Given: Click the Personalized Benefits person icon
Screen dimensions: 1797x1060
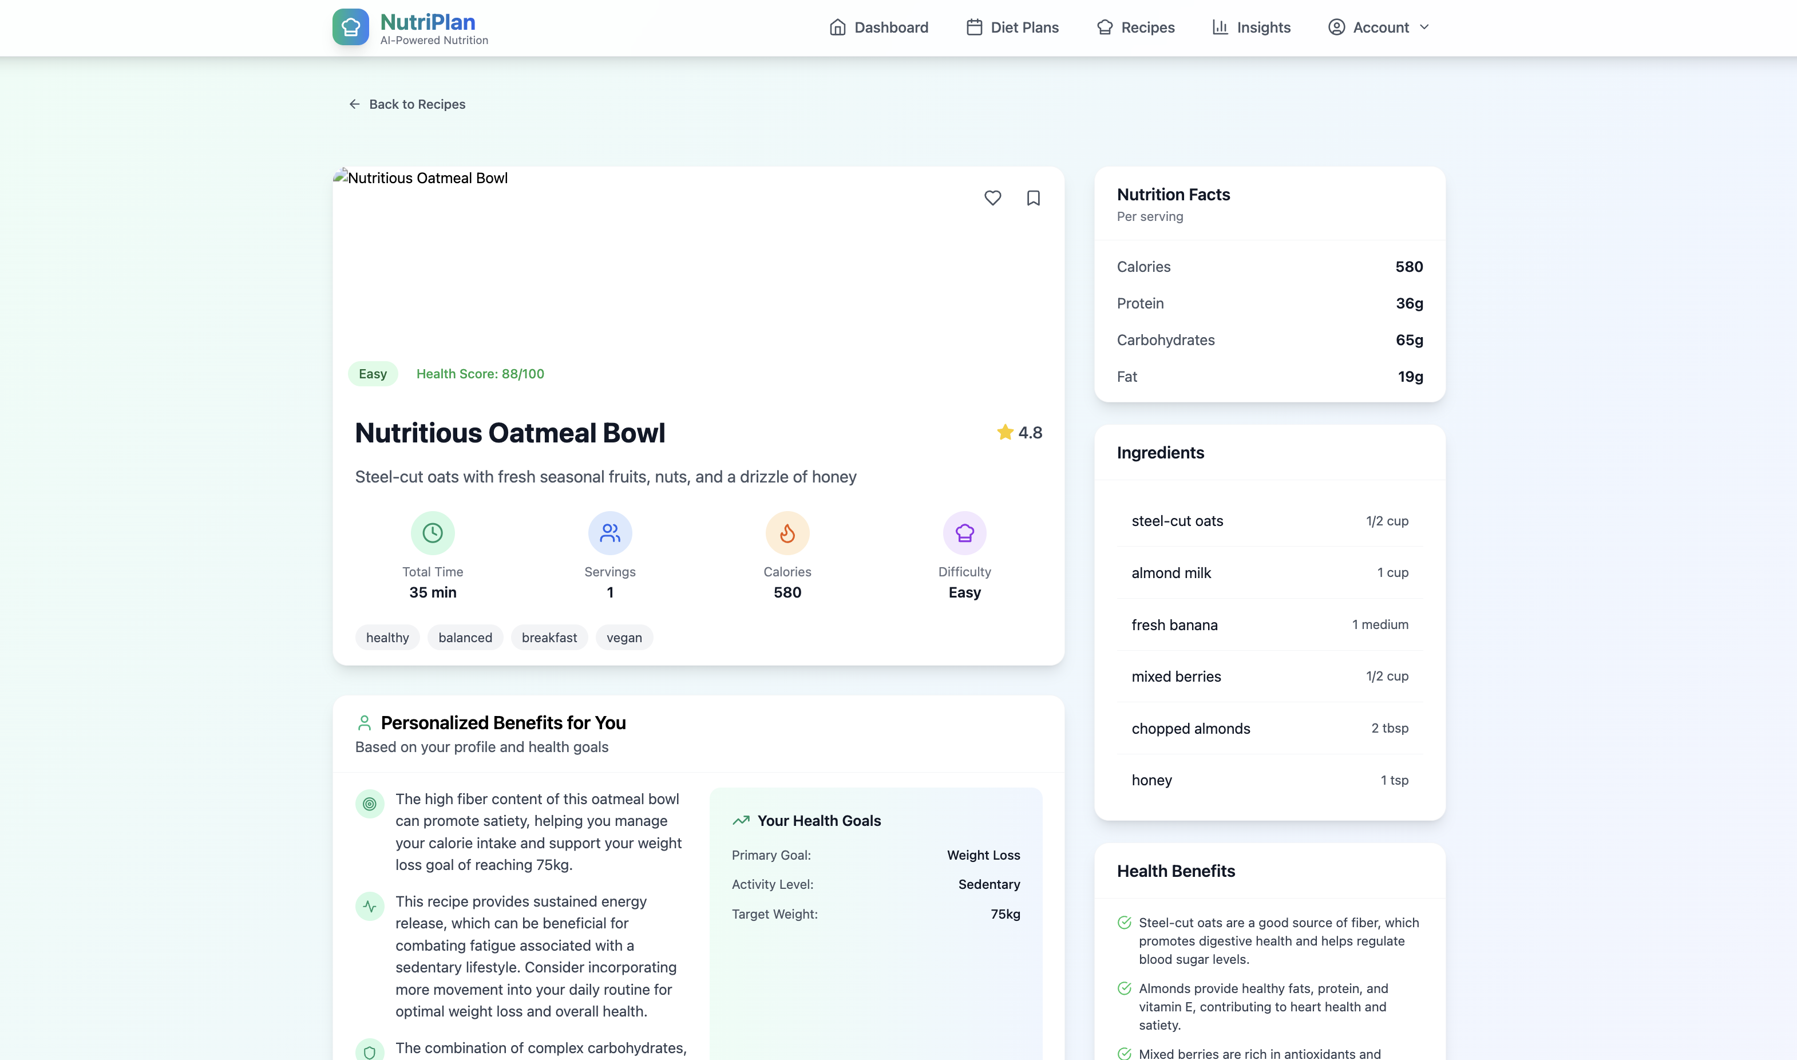Looking at the screenshot, I should (x=364, y=723).
